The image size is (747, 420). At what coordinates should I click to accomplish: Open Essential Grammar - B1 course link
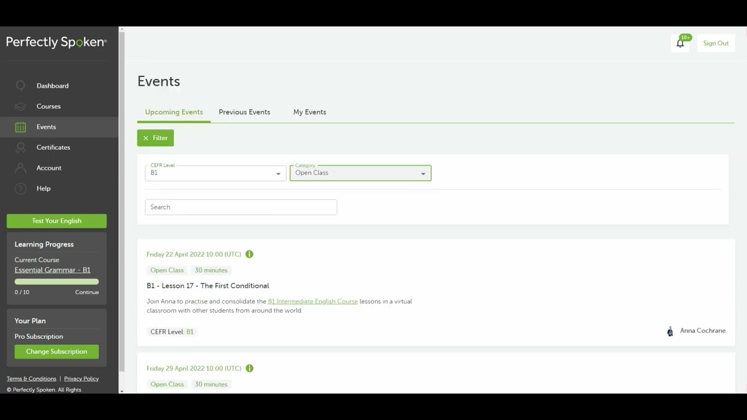click(53, 270)
